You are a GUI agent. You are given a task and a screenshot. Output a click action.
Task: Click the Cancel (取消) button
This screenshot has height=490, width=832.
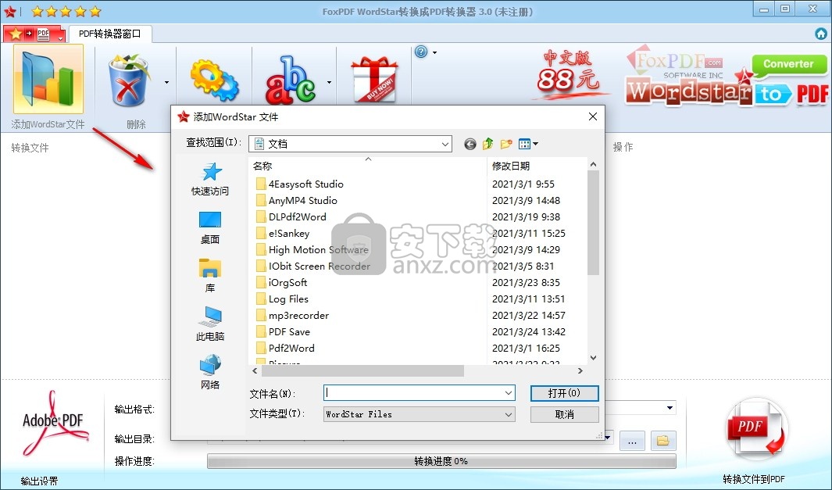pyautogui.click(x=565, y=414)
